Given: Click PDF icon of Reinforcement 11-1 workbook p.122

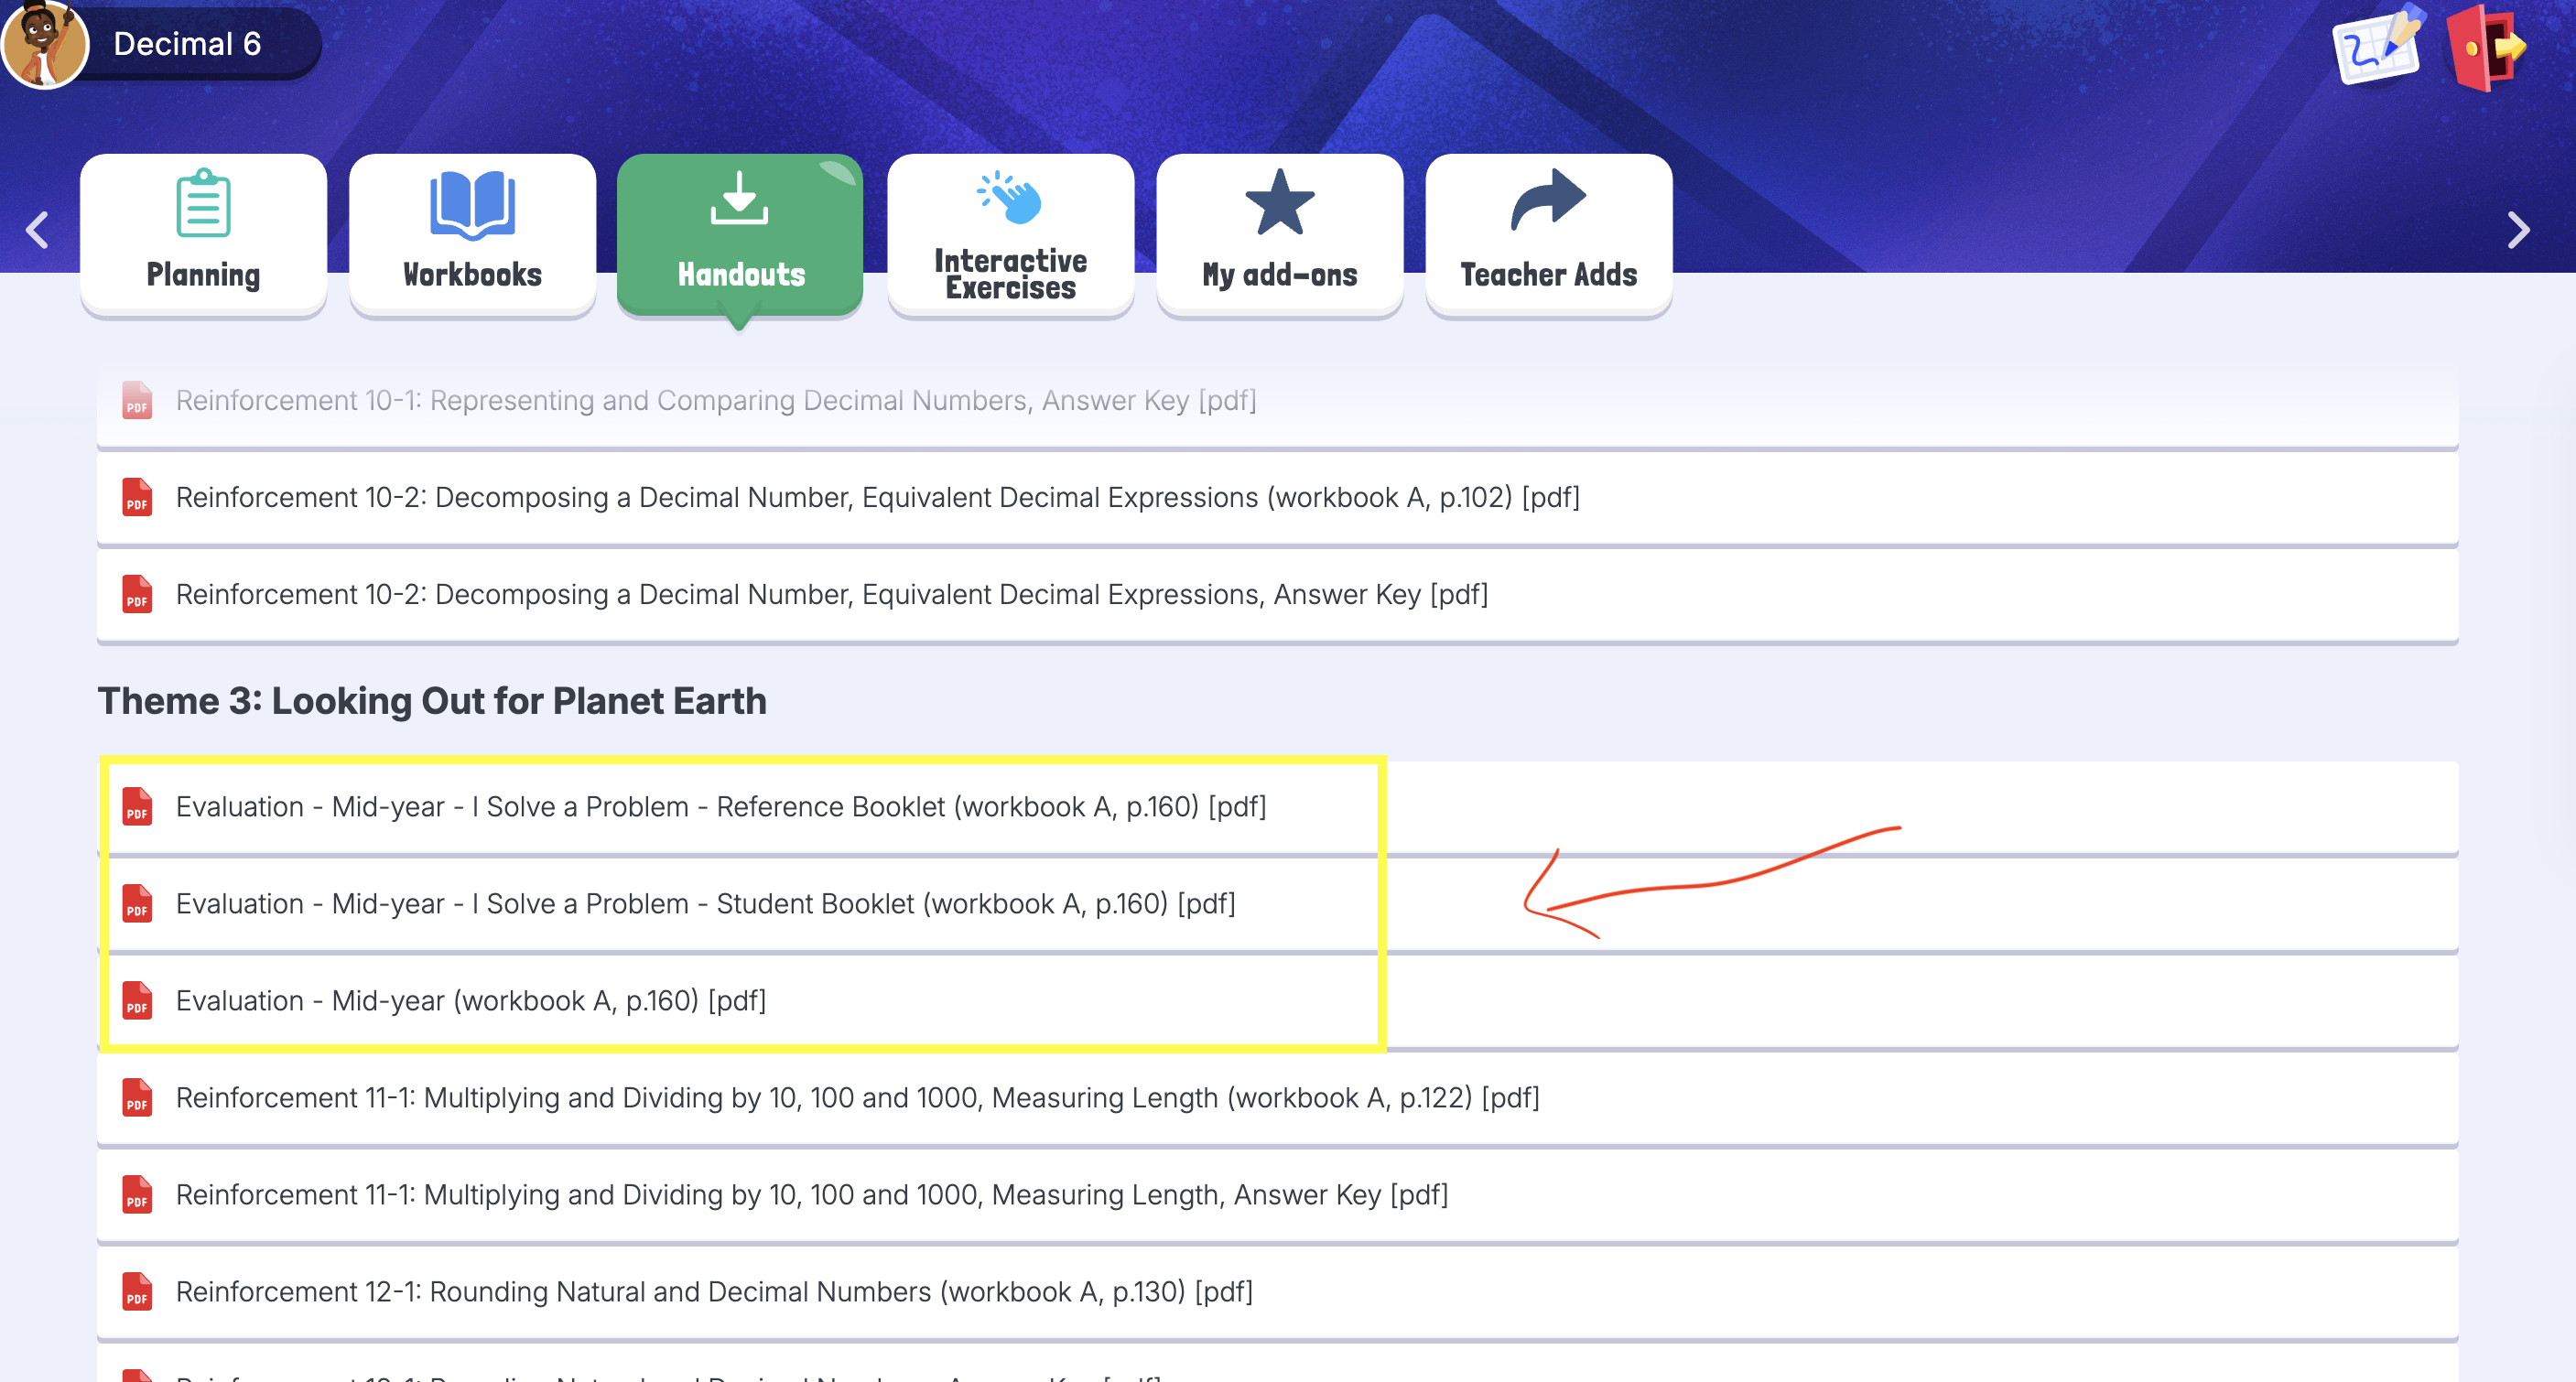Looking at the screenshot, I should pyautogui.click(x=137, y=1097).
